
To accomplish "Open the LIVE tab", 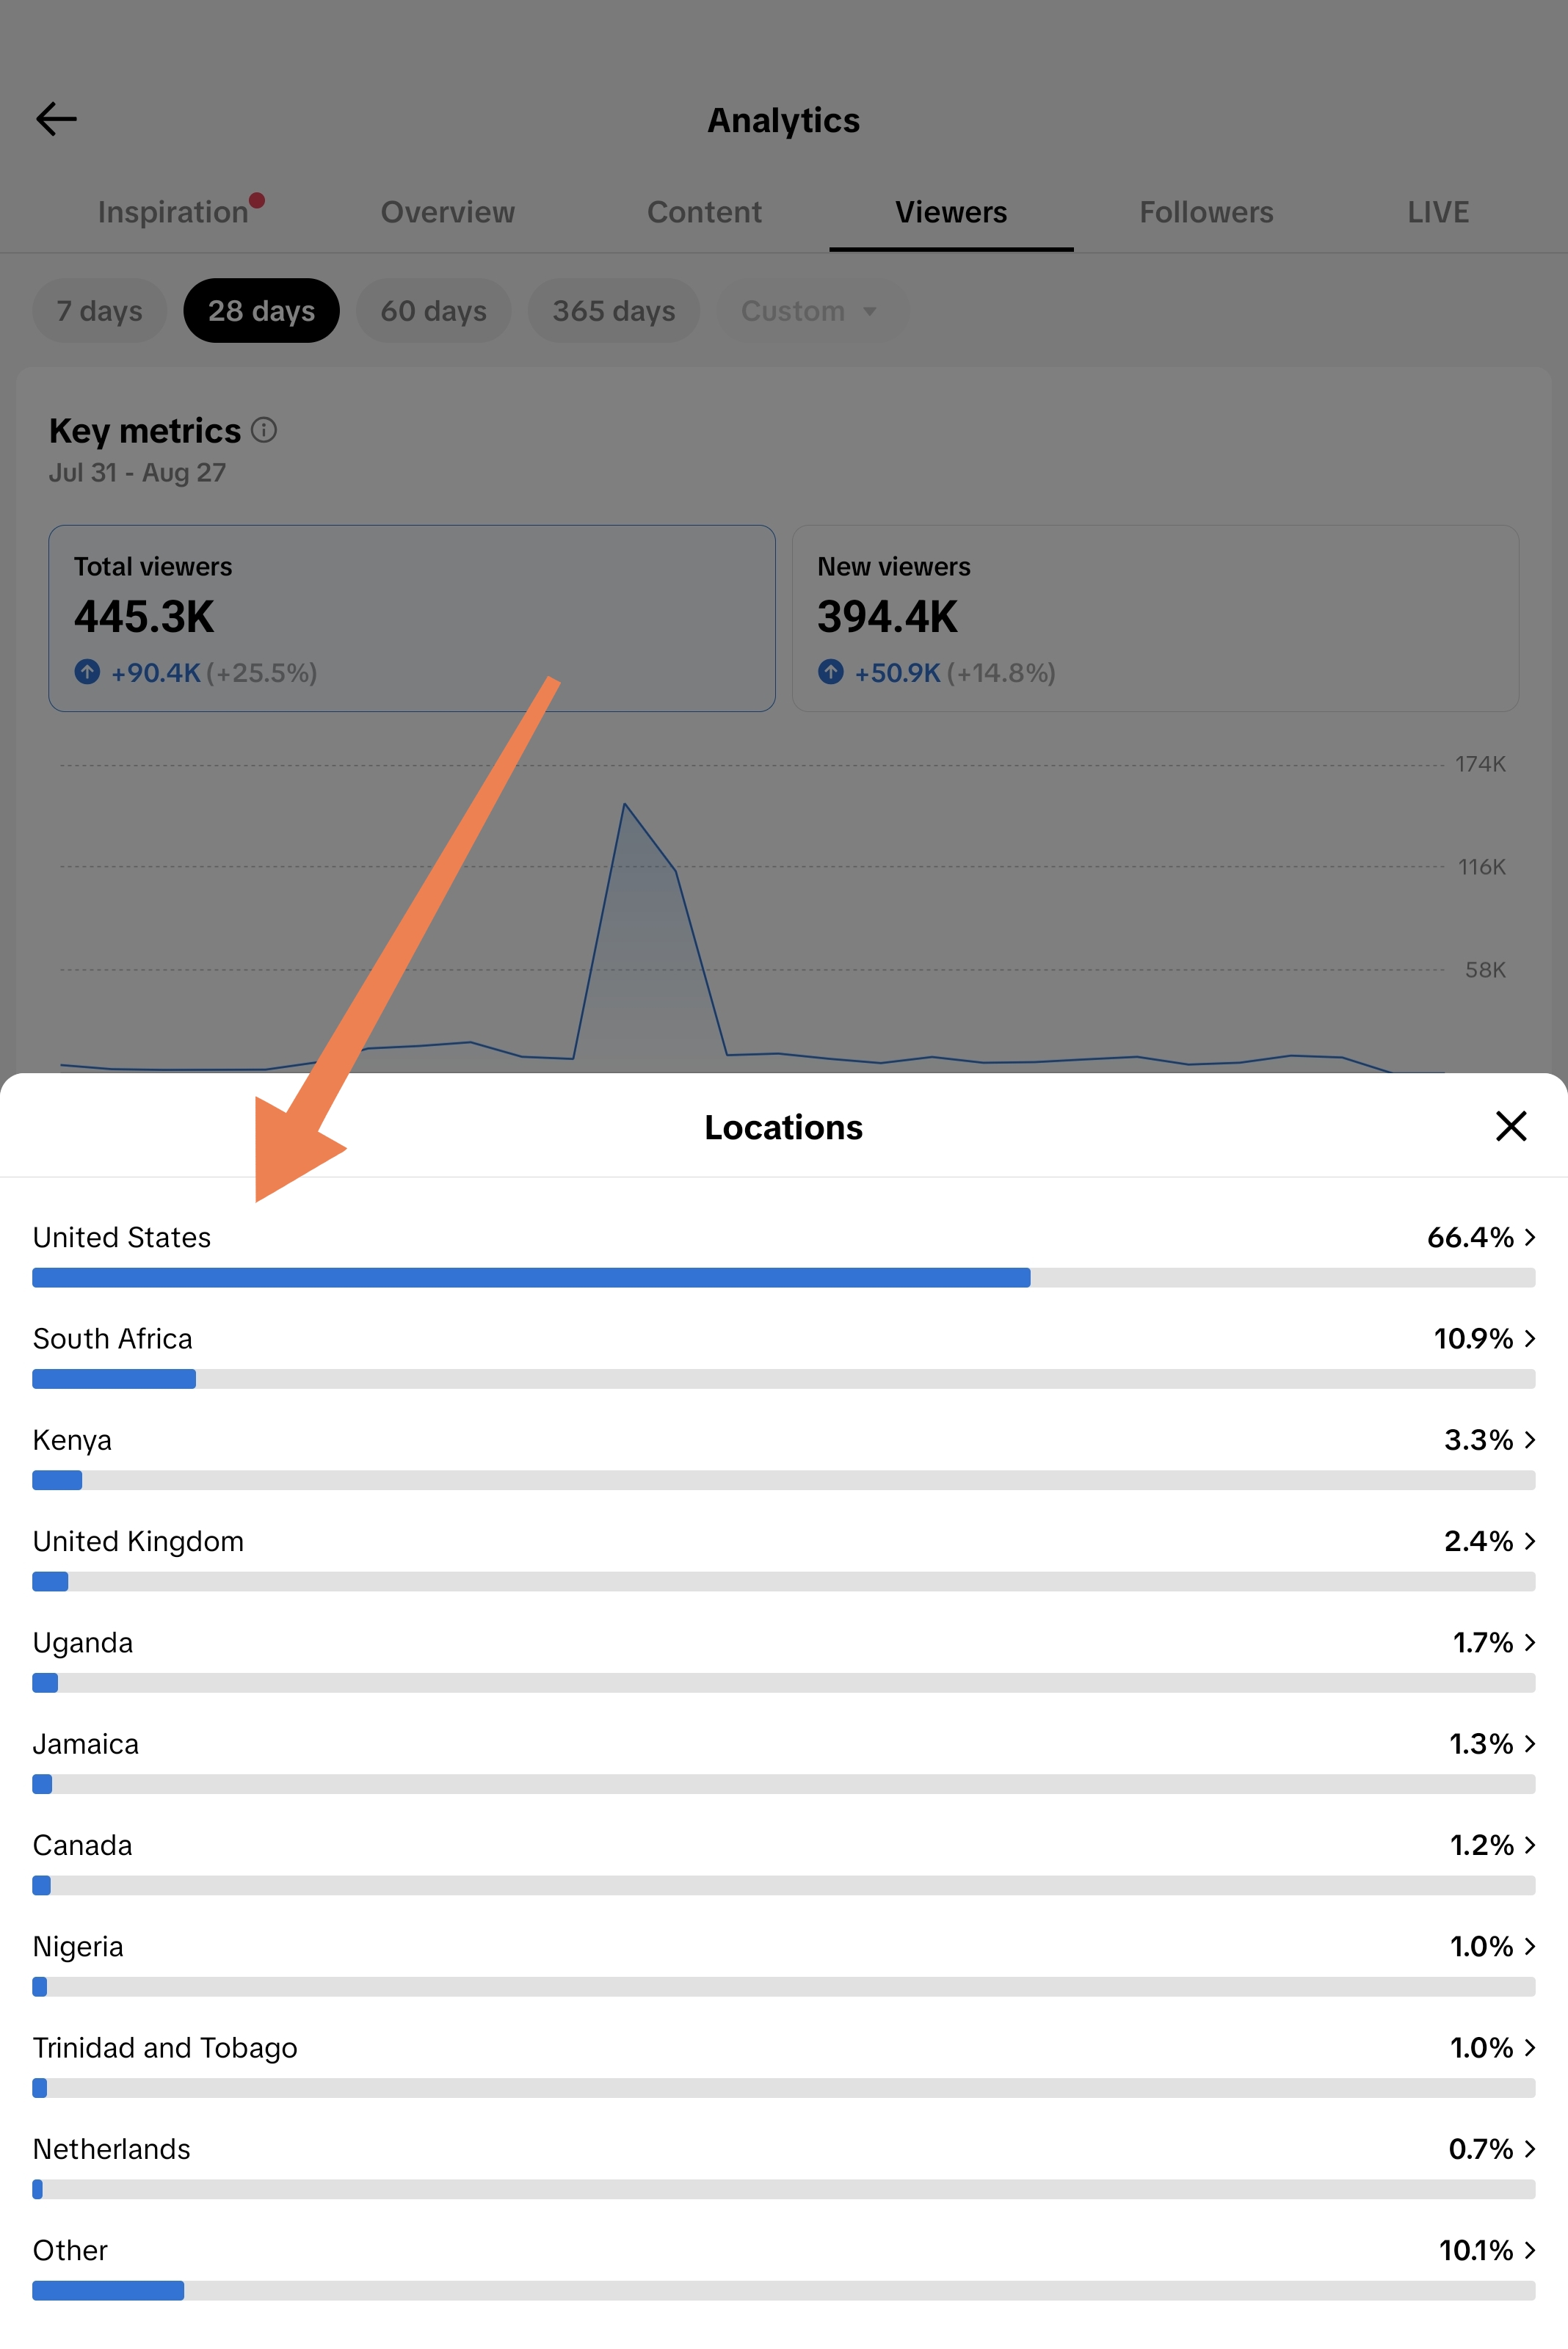I will tap(1438, 212).
